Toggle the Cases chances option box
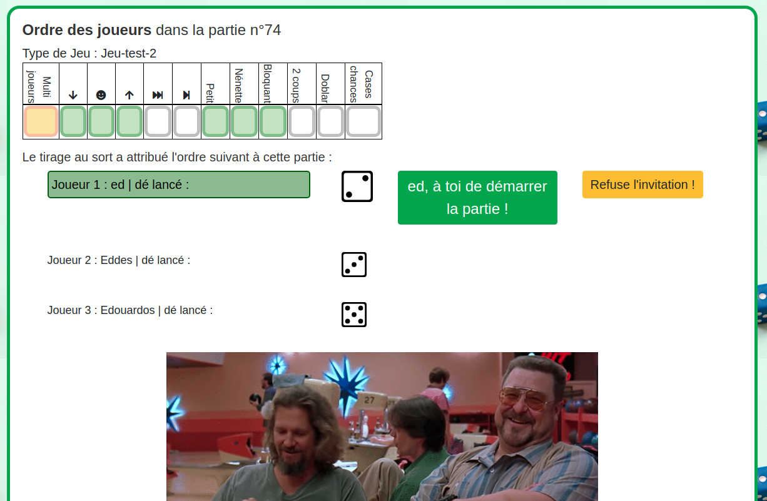Viewport: 767px width, 501px height. (x=363, y=121)
